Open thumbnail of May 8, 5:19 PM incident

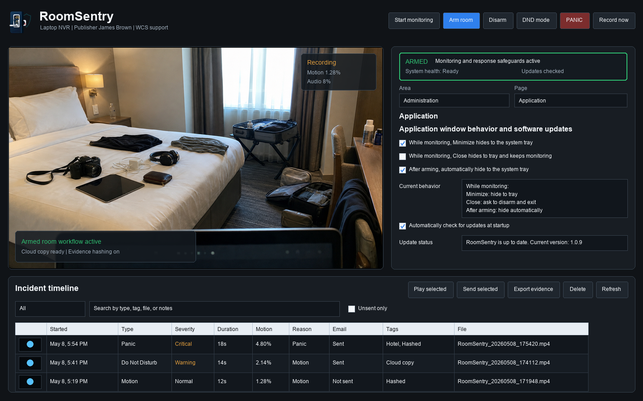(30, 382)
